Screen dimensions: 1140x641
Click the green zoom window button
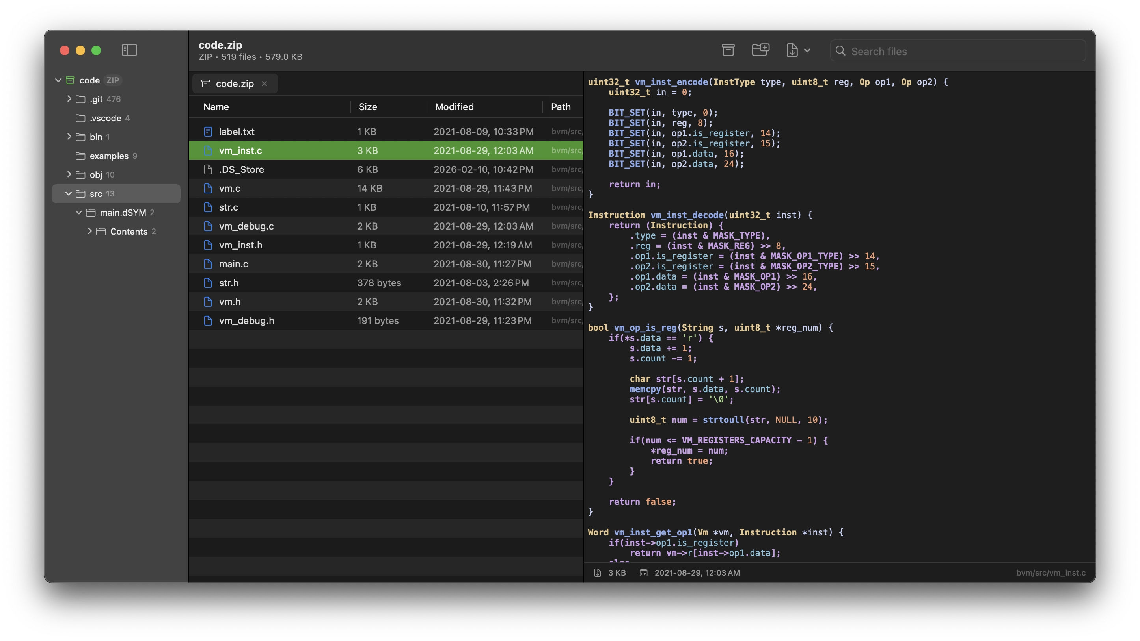tap(96, 50)
